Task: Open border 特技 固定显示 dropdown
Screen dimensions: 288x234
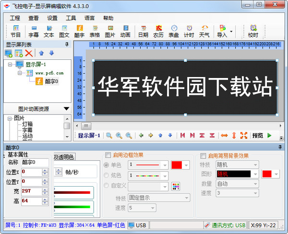Action: (x=187, y=198)
